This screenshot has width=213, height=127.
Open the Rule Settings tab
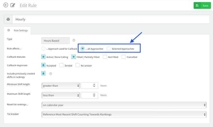18,31
